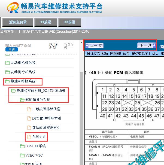Click the right arrow icon on 下一页
The height and width of the screenshot is (165, 164).
click(154, 45)
